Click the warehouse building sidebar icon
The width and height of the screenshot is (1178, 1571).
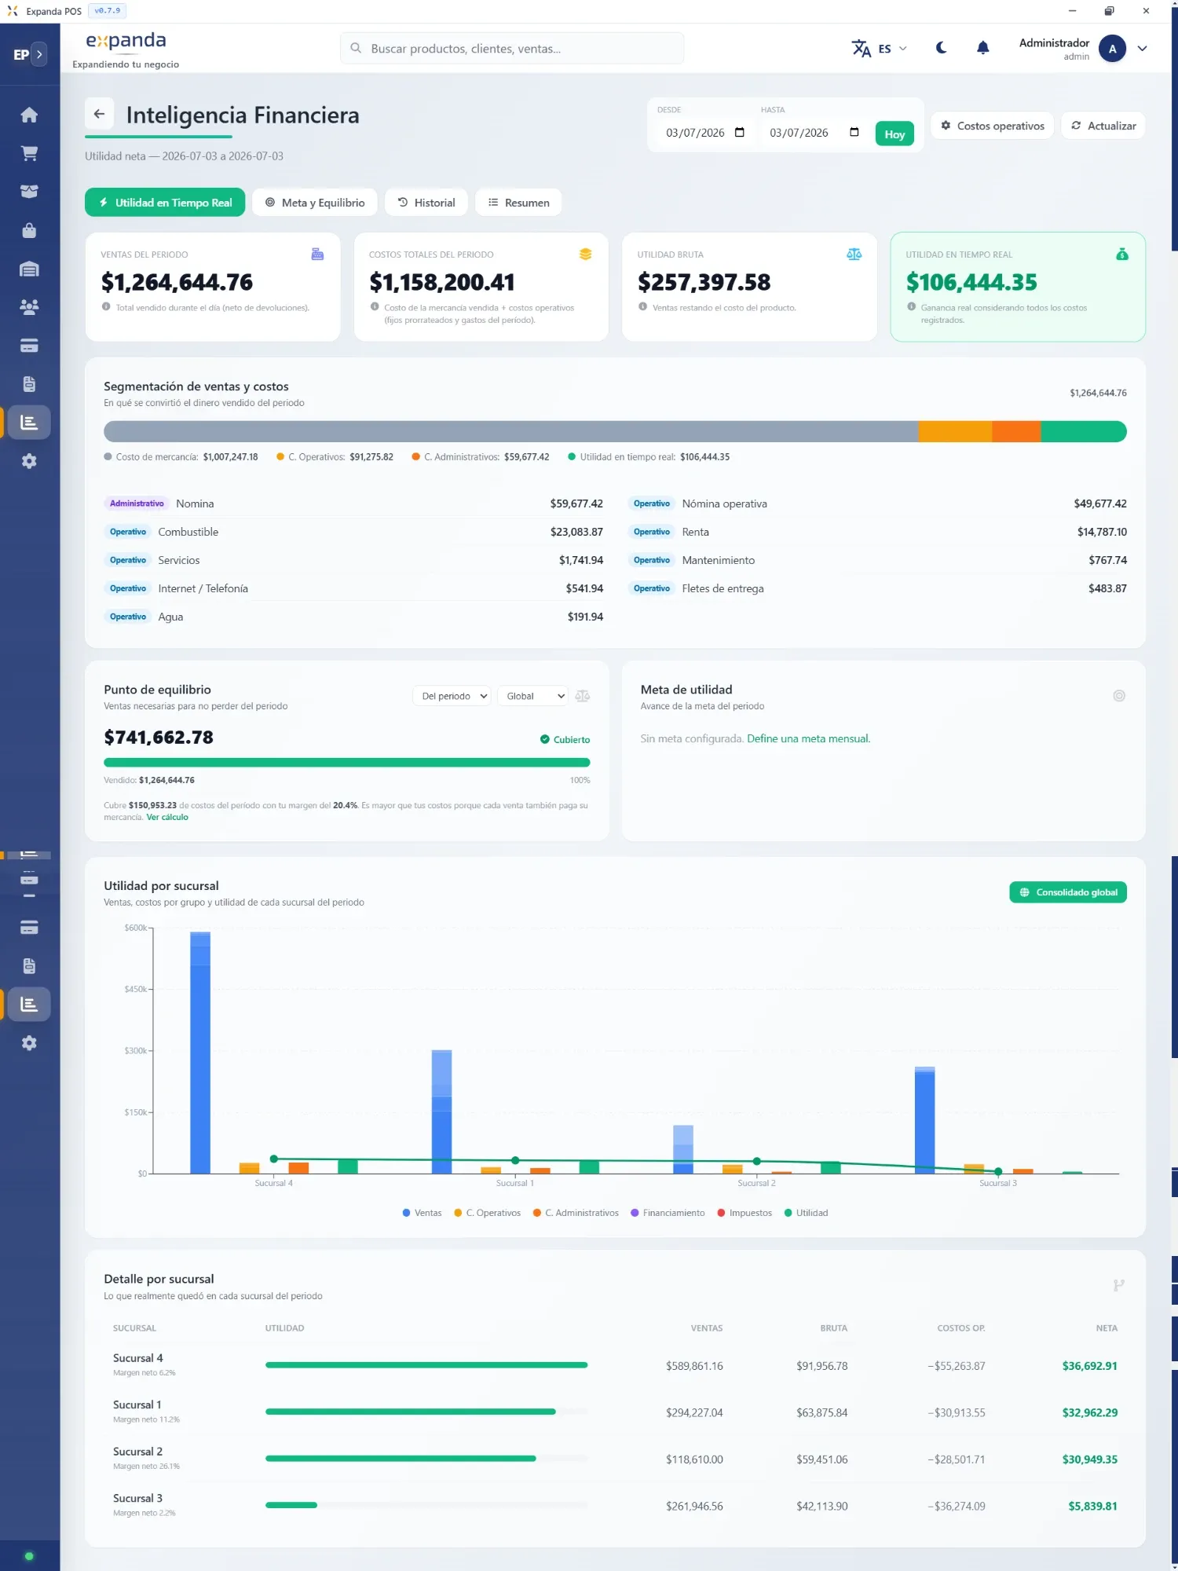point(29,269)
